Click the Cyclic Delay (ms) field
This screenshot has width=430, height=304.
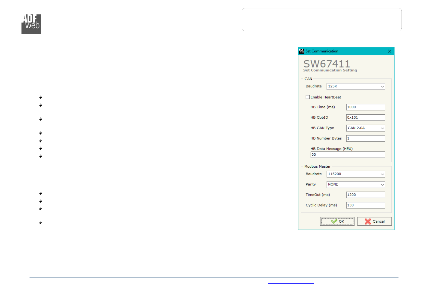pyautogui.click(x=365, y=205)
